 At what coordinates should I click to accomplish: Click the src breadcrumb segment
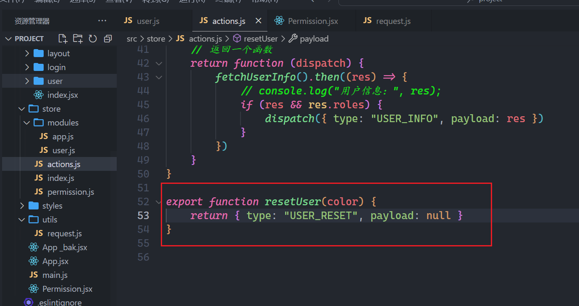(132, 39)
